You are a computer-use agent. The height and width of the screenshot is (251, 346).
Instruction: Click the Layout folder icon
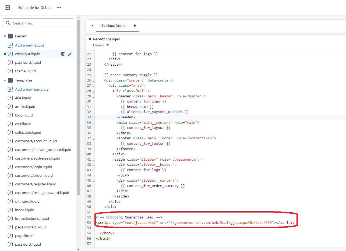point(10,36)
